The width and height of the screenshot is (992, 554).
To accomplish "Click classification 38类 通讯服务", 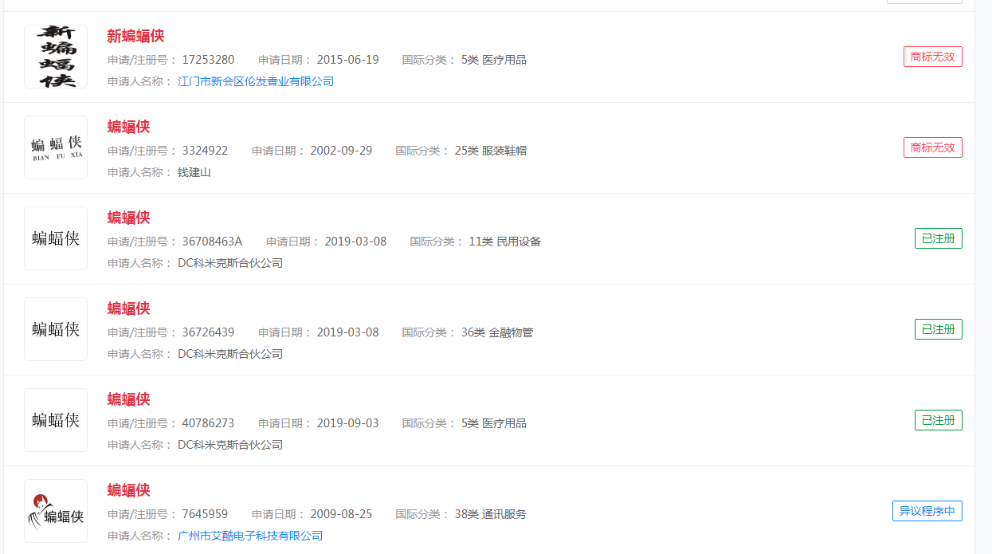I will [491, 514].
